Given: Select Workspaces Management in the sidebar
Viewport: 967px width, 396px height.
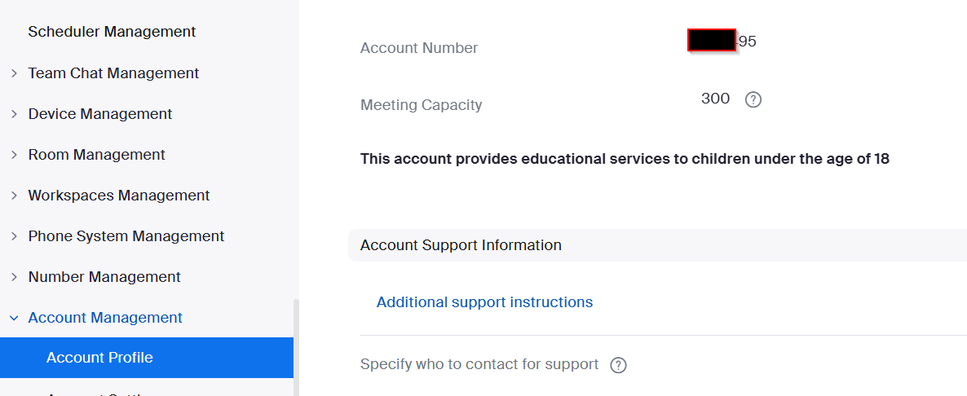Looking at the screenshot, I should coord(119,196).
